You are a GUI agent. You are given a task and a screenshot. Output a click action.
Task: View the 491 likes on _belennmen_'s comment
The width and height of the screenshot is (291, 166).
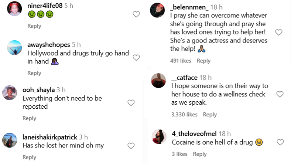click(181, 61)
